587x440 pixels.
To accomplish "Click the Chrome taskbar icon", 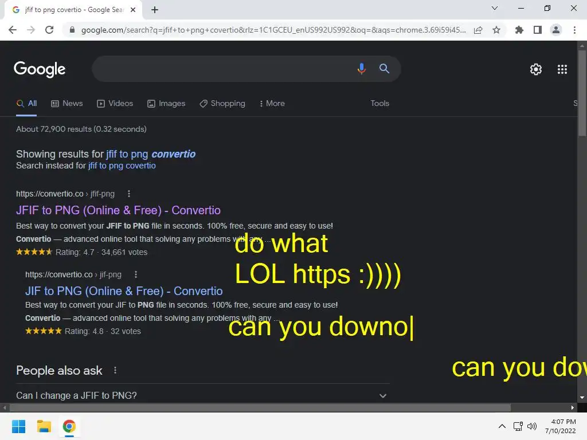I will pyautogui.click(x=69, y=426).
